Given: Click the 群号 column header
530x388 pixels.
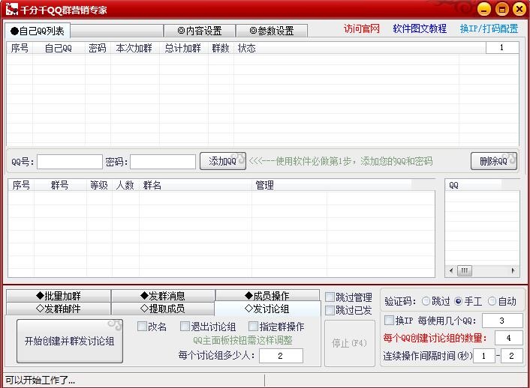Looking at the screenshot, I should pos(60,185).
